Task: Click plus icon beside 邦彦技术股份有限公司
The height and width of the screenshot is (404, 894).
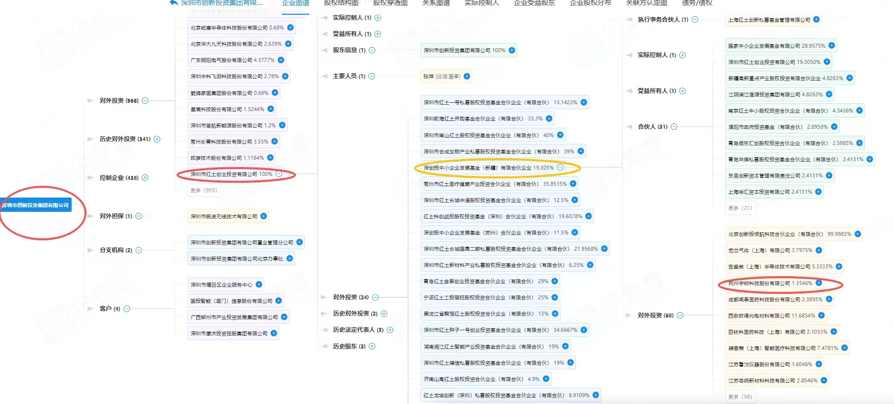Action: 270,157
